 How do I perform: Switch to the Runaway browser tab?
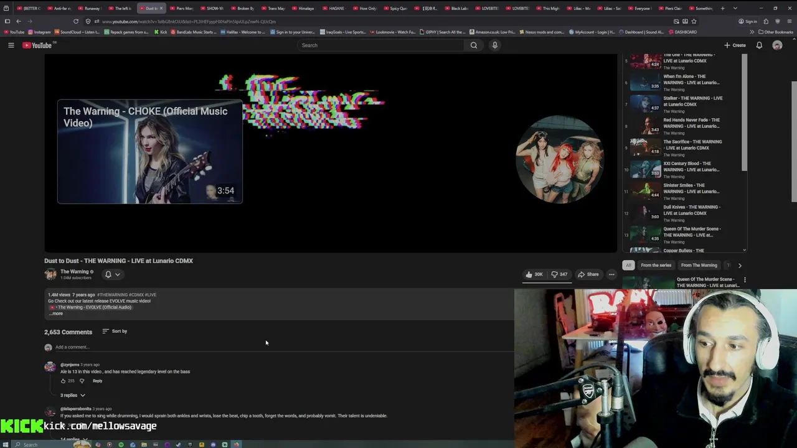pyautogui.click(x=91, y=8)
